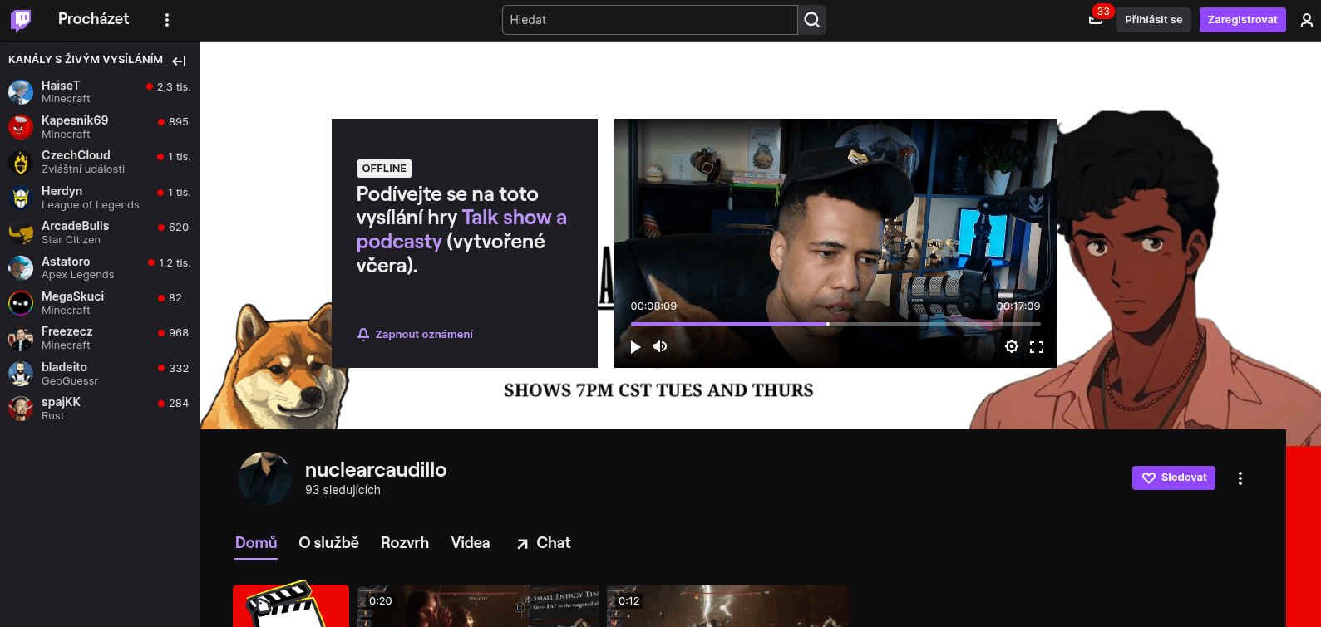This screenshot has width=1321, height=627.
Task: Switch to the Rozvrh tab
Action: tap(405, 543)
